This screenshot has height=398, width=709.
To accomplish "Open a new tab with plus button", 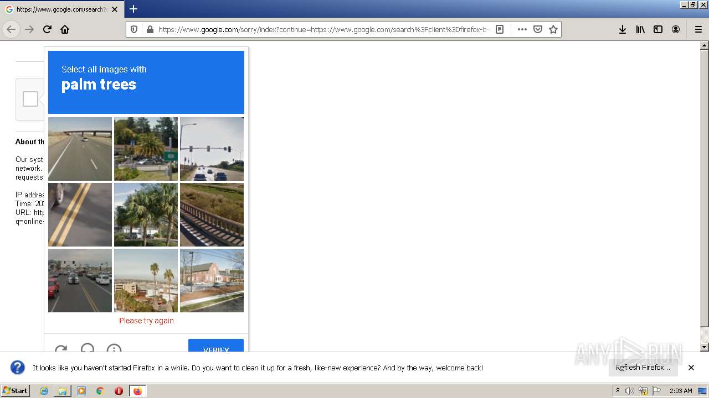I will [x=133, y=9].
